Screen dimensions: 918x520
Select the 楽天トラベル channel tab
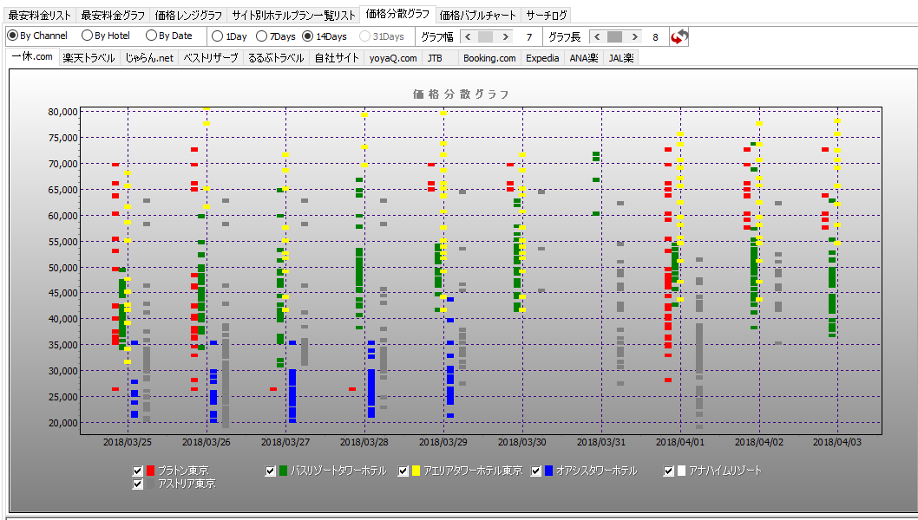[x=89, y=58]
